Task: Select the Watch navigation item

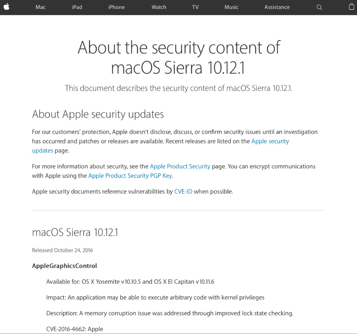Action: [159, 7]
